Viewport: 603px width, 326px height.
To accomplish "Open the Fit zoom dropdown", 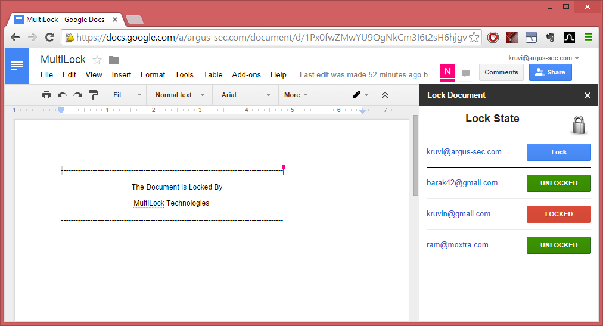I will [126, 95].
